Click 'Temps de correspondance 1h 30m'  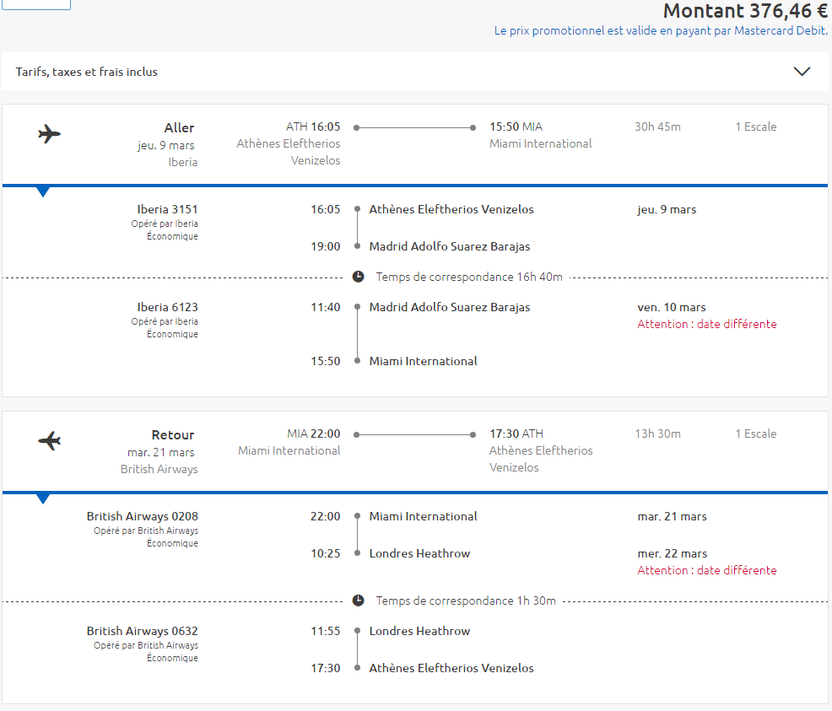466,601
